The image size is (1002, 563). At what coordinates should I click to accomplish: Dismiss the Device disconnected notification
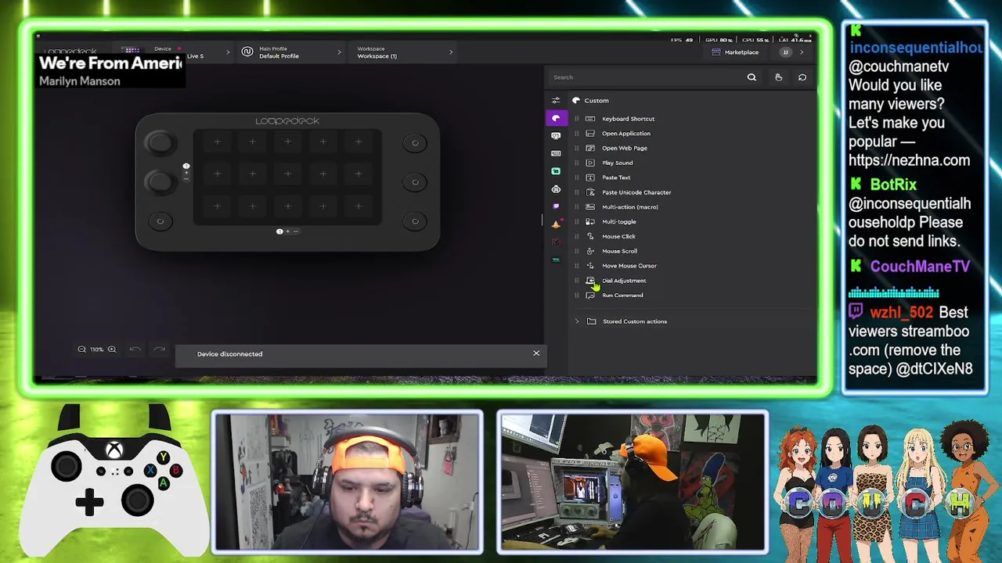tap(536, 353)
